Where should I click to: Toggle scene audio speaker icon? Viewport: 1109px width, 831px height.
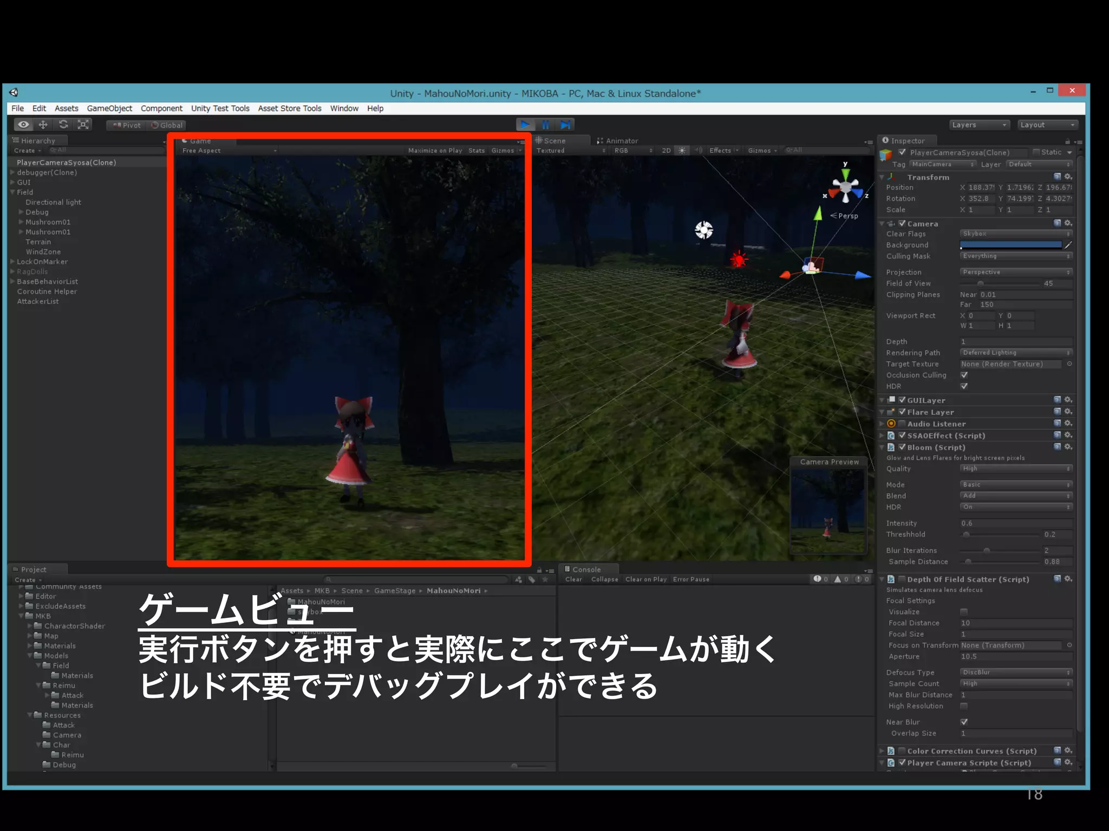(x=698, y=150)
